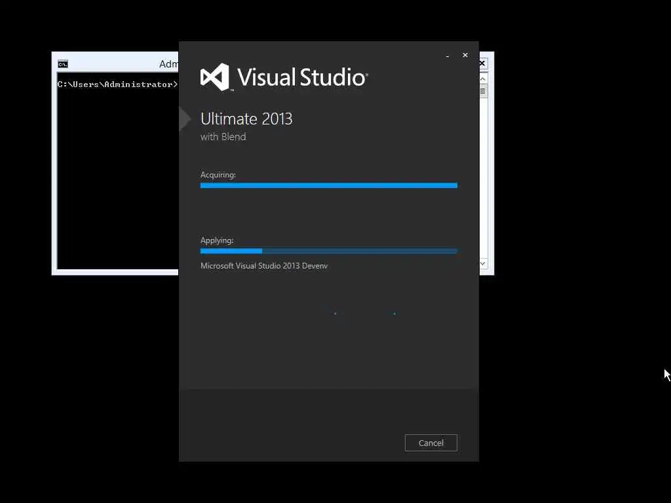Minimize the Visual Studio installer window
671x503 pixels.
click(x=448, y=55)
